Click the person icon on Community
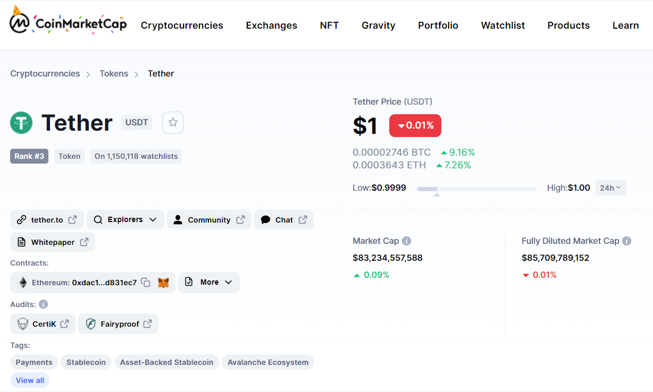 tap(178, 219)
